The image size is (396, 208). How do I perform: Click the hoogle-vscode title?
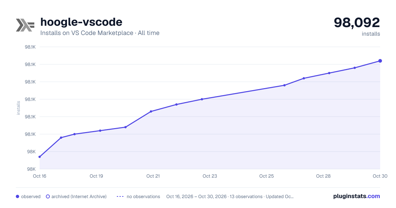tap(81, 22)
